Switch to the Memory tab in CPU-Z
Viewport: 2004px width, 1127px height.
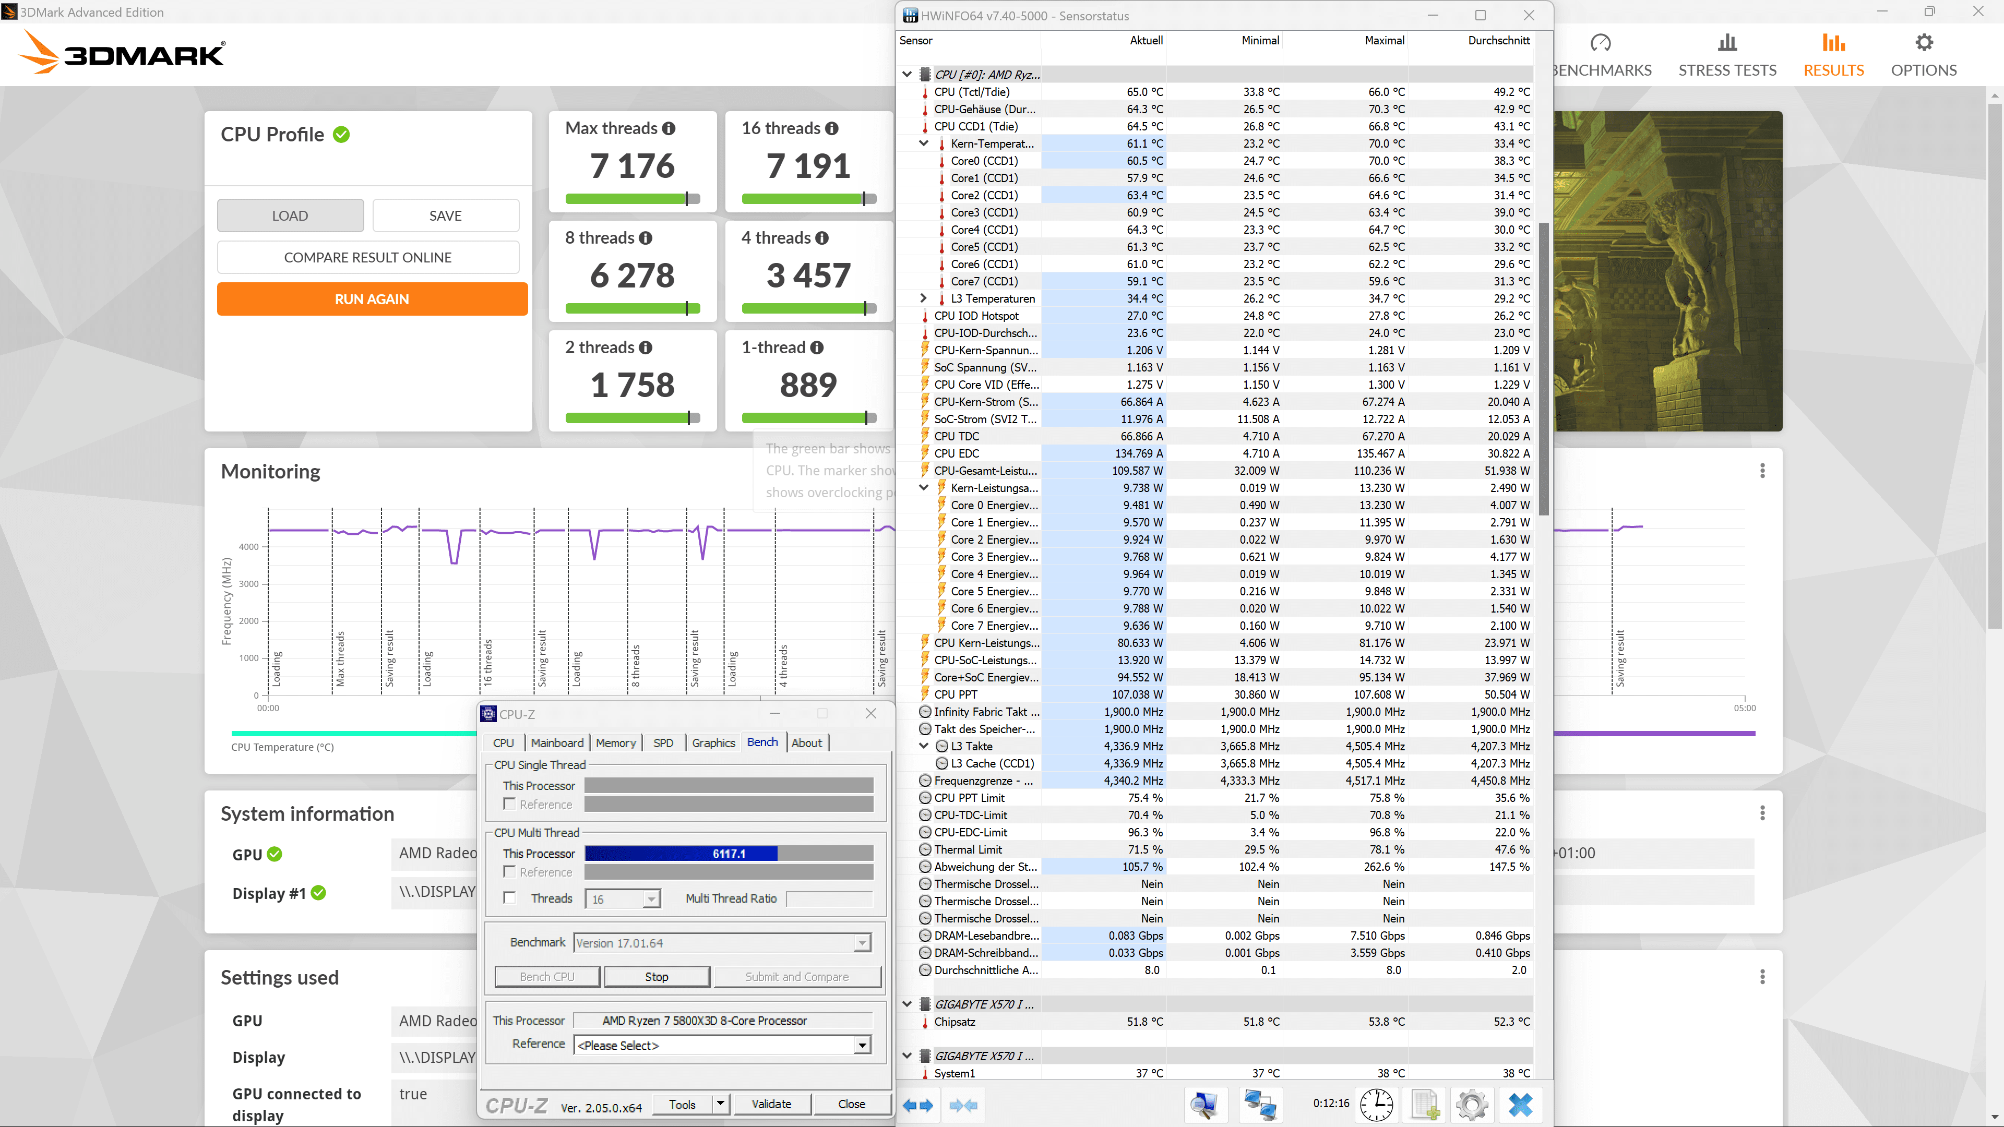pos(615,743)
